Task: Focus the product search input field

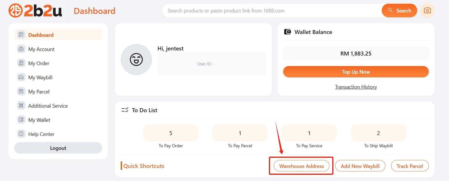Action: pyautogui.click(x=271, y=11)
